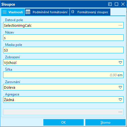This screenshot has height=127, width=127.
Task: Click the list icon on Vlastnosti tab
Action: (x=4, y=12)
